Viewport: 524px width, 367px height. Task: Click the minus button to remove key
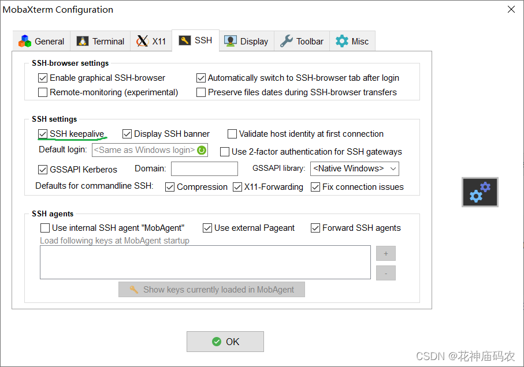tap(386, 273)
